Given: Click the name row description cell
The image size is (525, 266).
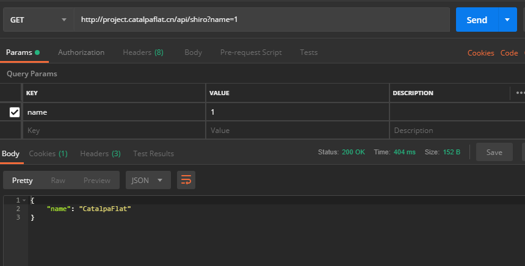Looking at the screenshot, I should (457, 112).
